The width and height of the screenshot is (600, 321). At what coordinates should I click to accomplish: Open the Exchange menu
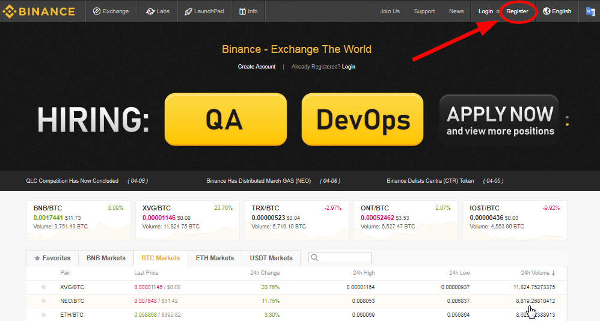coord(111,11)
